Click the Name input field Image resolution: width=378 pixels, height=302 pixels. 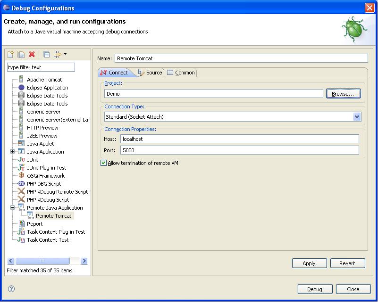[x=241, y=58]
